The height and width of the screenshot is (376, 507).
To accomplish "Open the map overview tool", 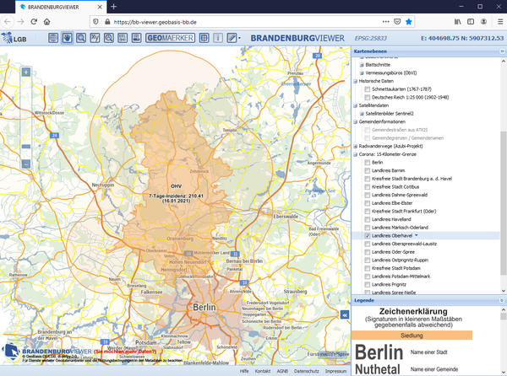I will [53, 38].
